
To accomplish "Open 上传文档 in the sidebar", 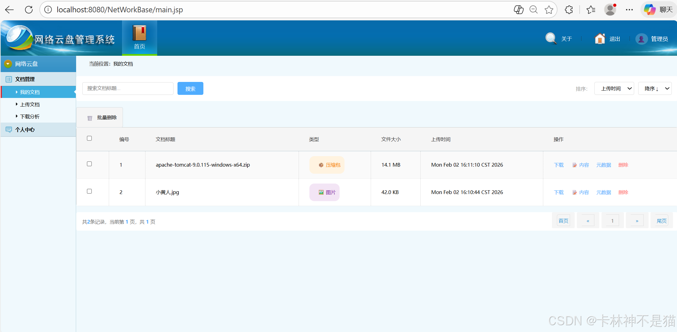I will 30,104.
